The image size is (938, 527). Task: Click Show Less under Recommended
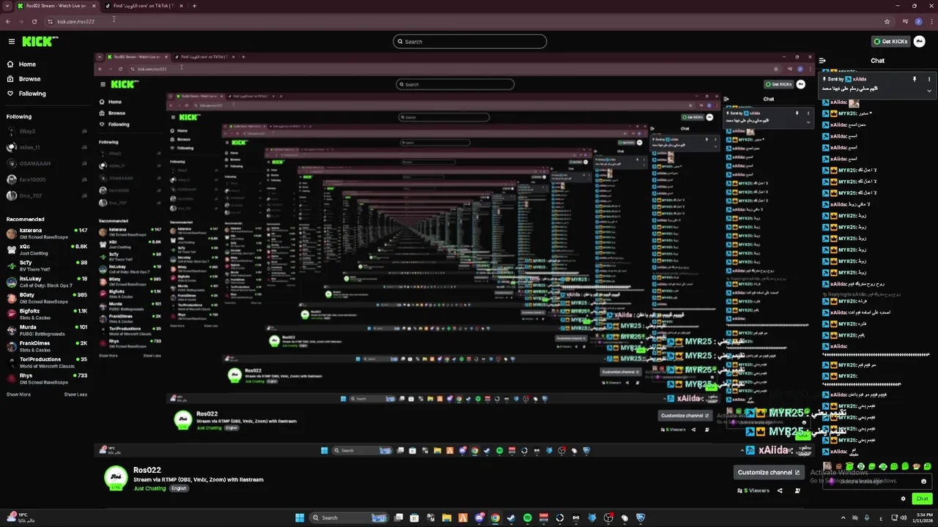click(x=75, y=395)
